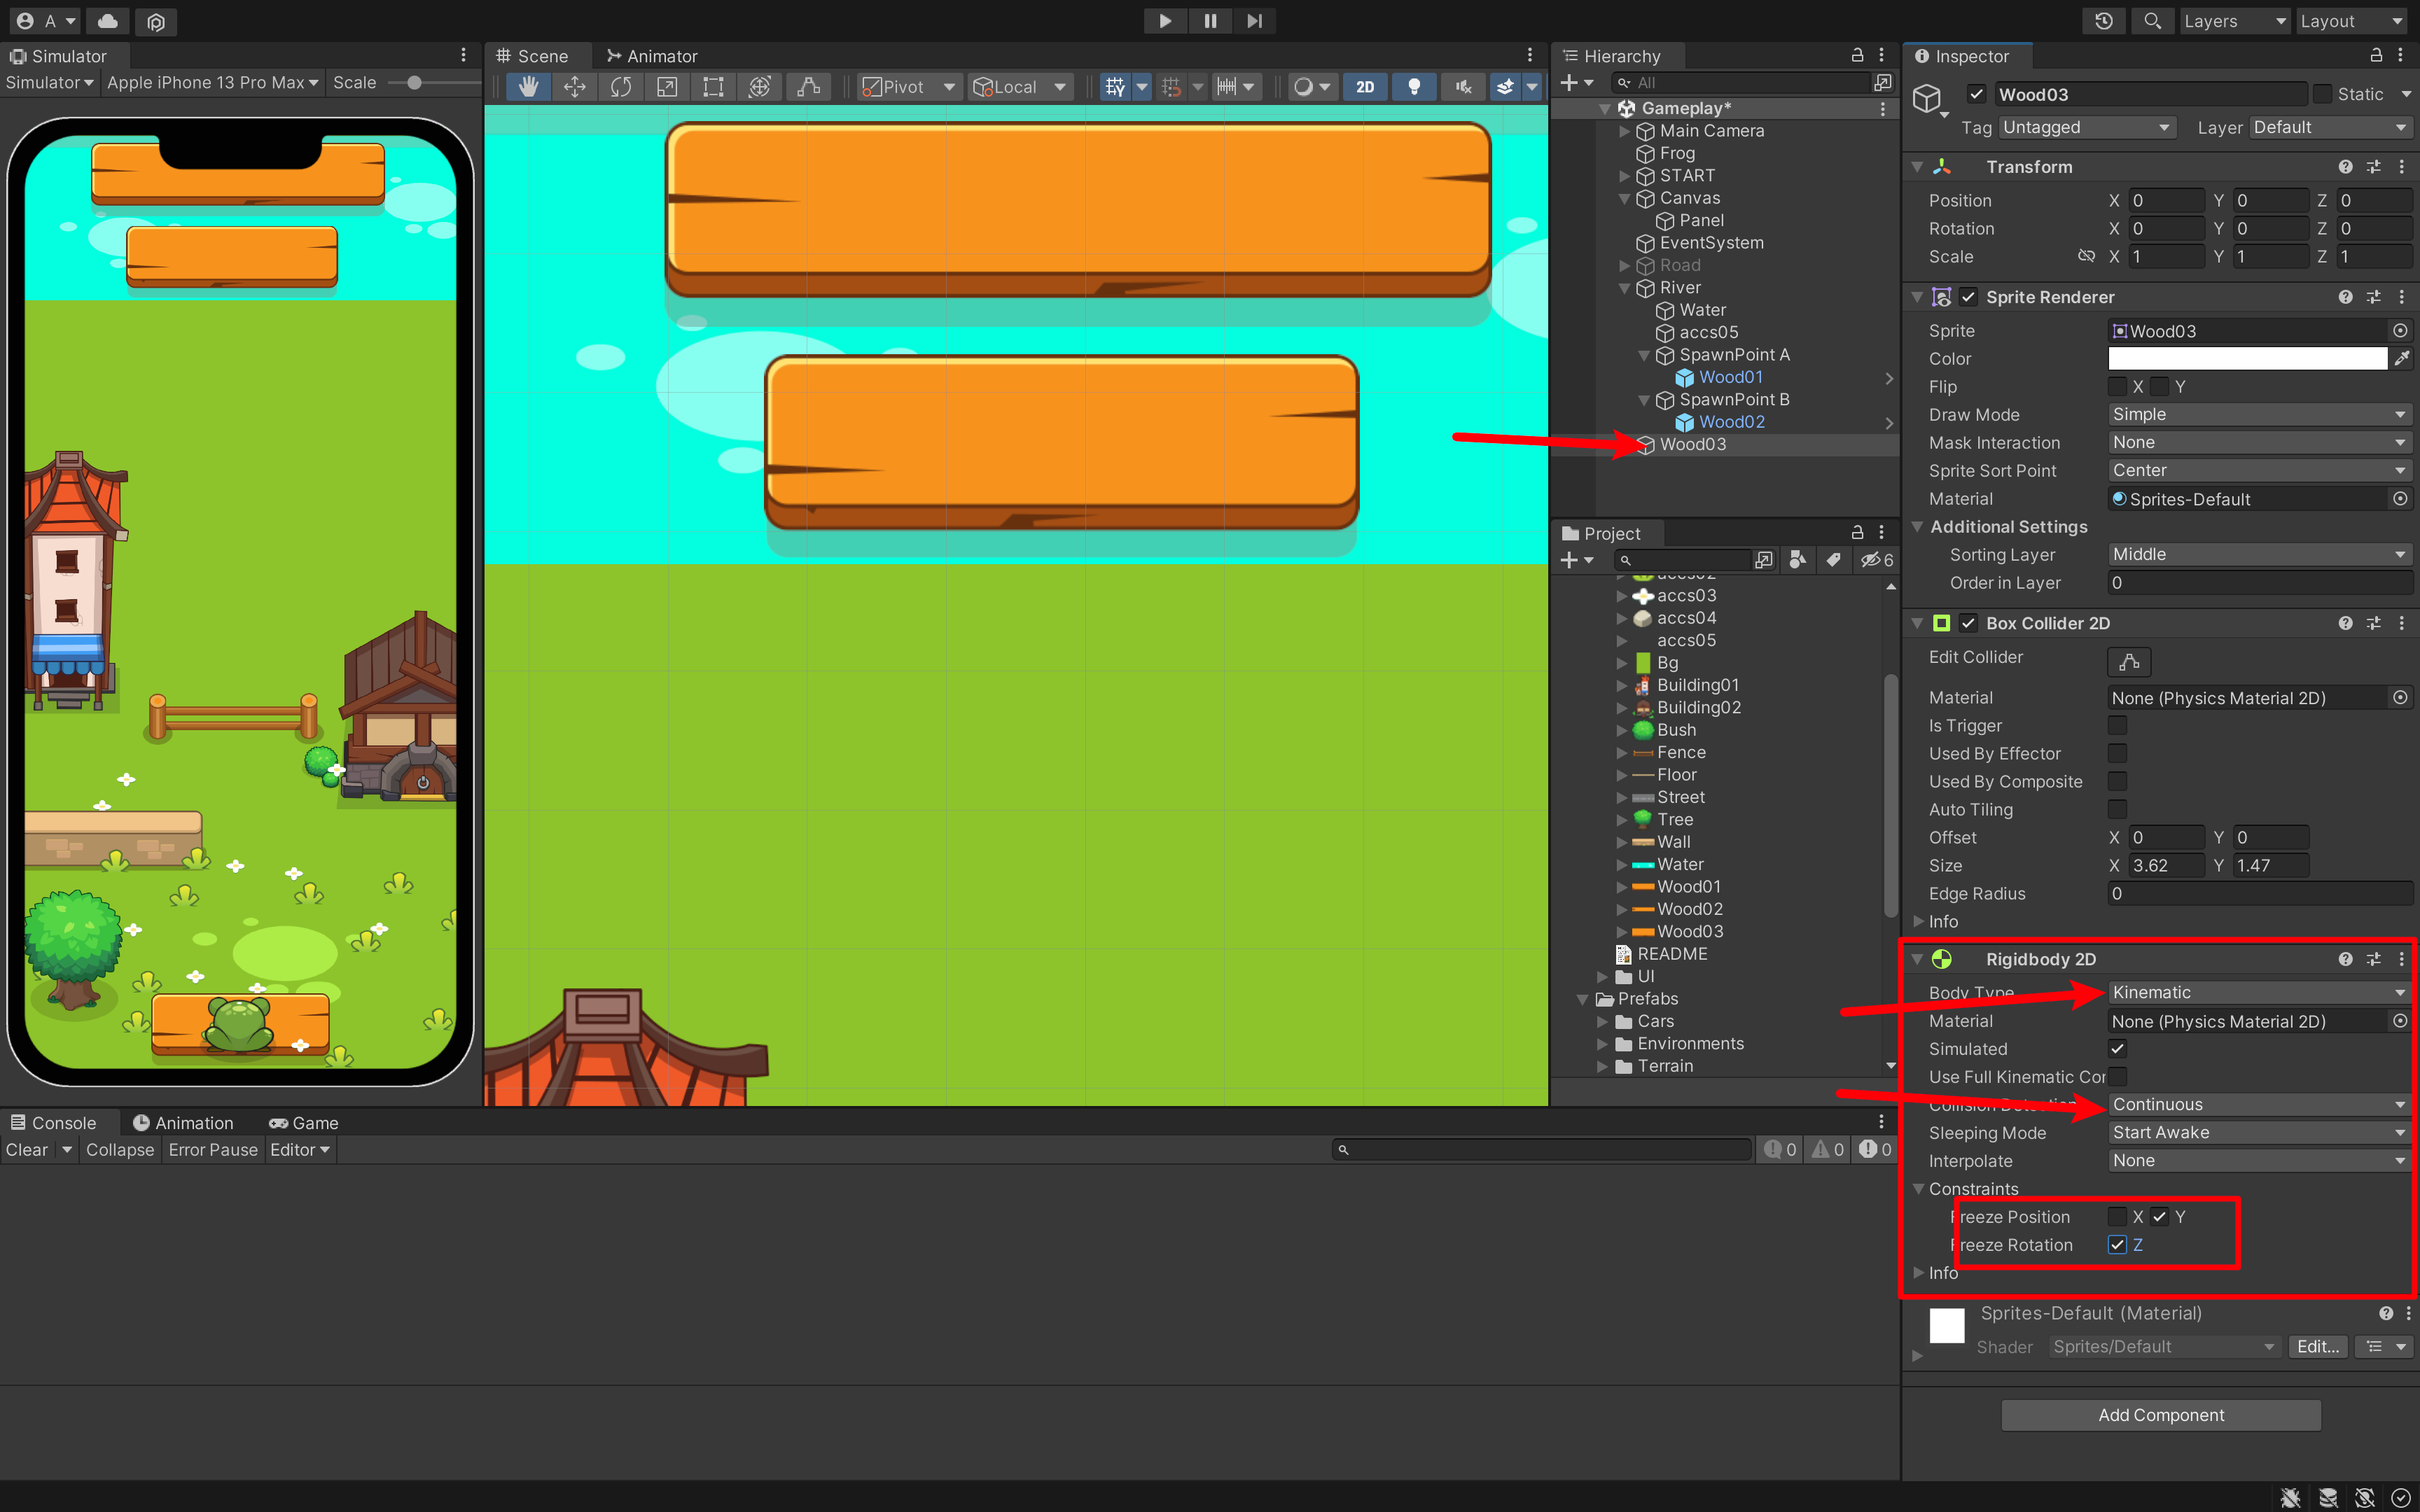Open the cloud services icon

[x=108, y=21]
